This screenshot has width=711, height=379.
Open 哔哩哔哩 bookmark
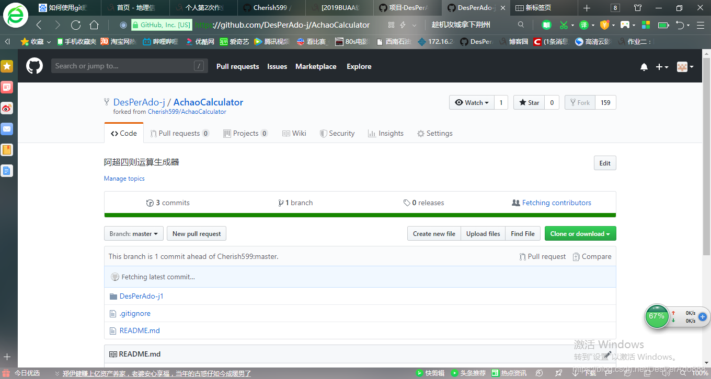162,42
